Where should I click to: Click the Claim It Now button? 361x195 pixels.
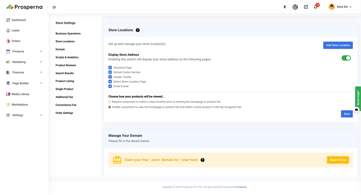pos(338,160)
